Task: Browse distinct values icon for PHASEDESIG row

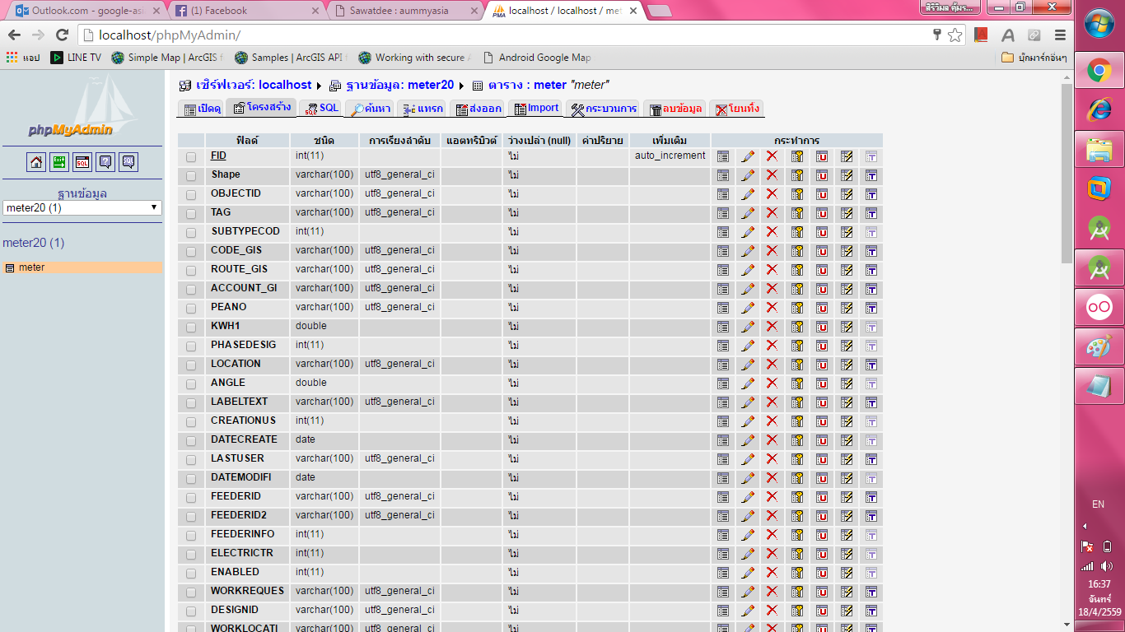Action: pyautogui.click(x=723, y=346)
